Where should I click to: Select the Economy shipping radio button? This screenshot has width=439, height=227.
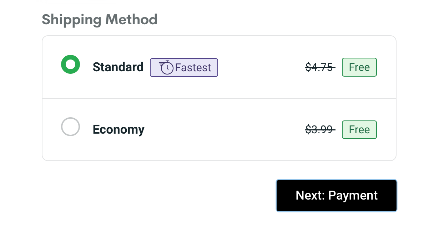point(70,127)
